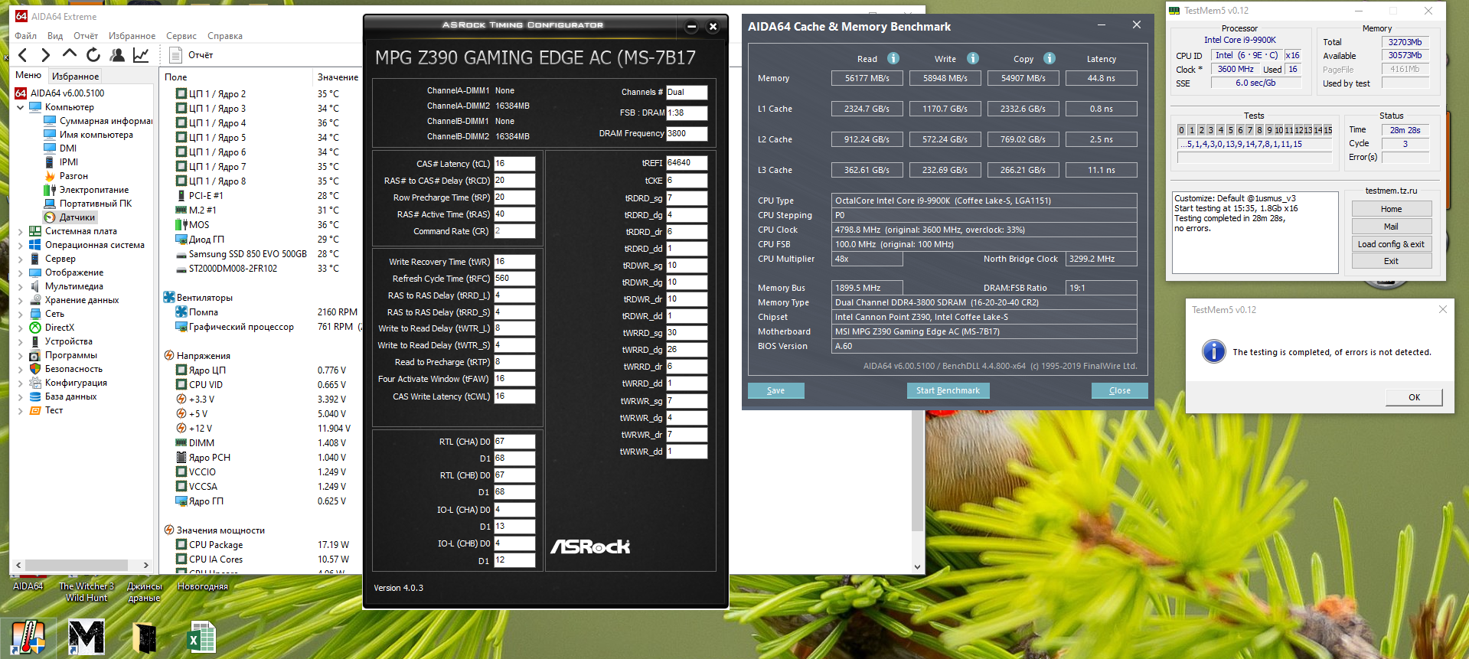The width and height of the screenshot is (1469, 659).
Task: Click the Отчёт report button in the toolbar
Action: click(x=191, y=55)
